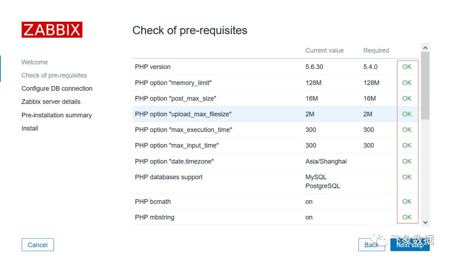449x260 pixels.
Task: Select the Install step in sidebar
Action: click(30, 129)
